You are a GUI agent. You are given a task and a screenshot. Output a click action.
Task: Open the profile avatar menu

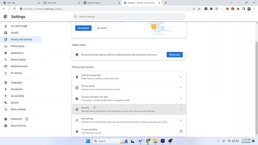pyautogui.click(x=249, y=9)
